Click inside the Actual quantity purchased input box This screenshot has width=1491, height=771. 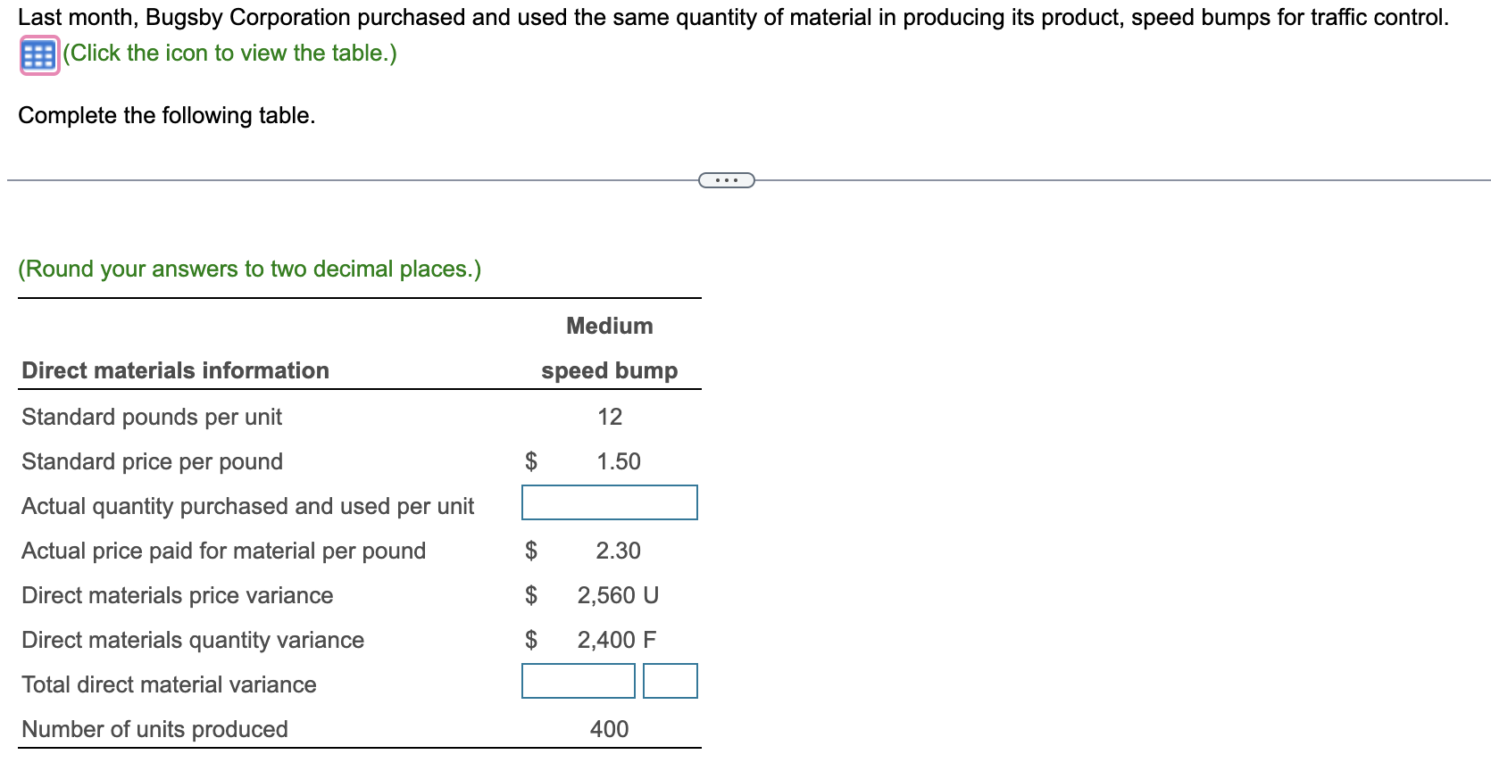click(x=609, y=502)
